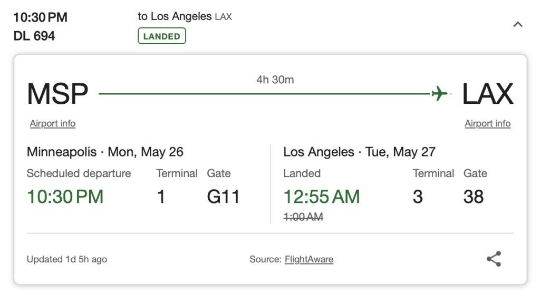540x293 pixels.
Task: Click the Los Angeles · Tue, May 27 heading
Action: 359,152
